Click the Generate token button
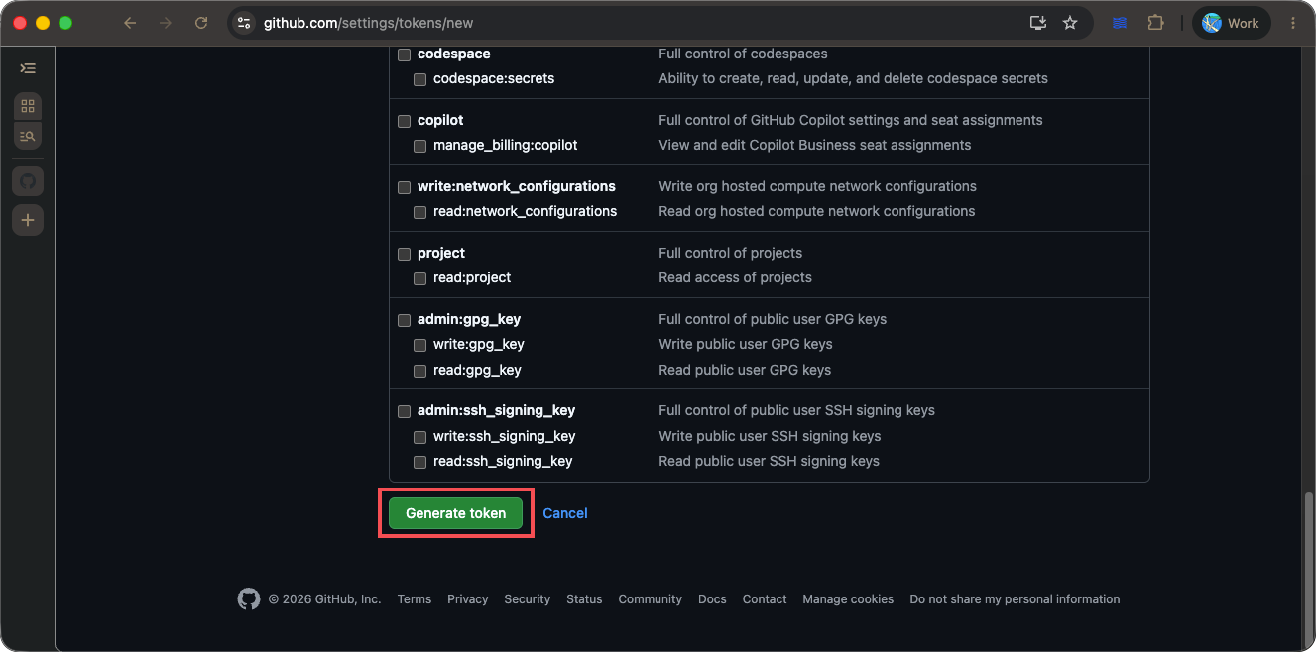 (455, 513)
